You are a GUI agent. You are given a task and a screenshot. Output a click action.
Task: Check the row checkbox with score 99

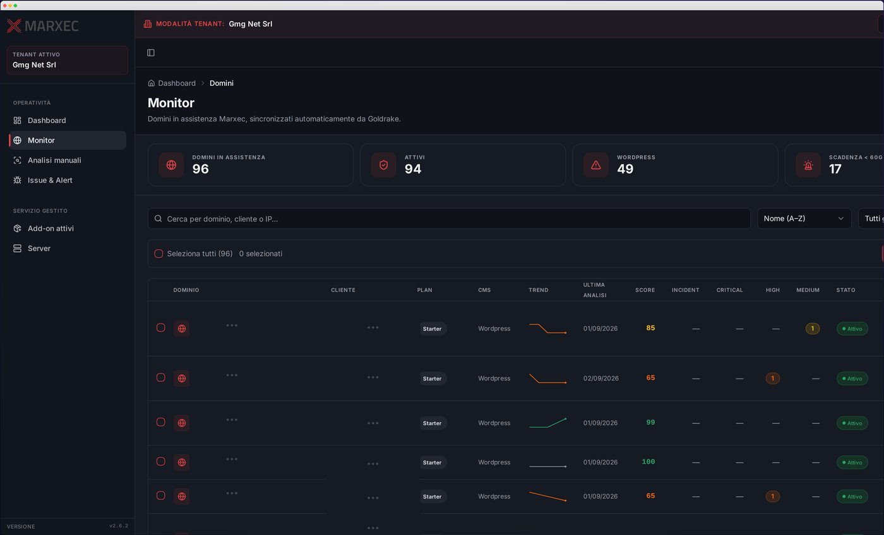tap(161, 422)
